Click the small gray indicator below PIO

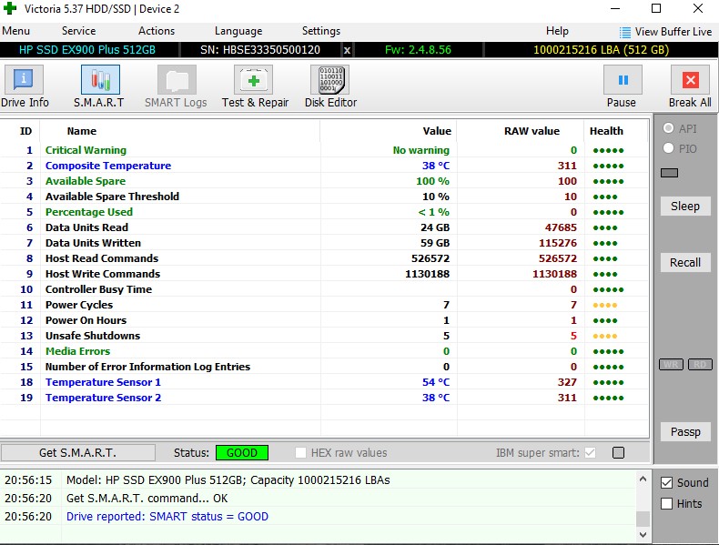coord(669,173)
